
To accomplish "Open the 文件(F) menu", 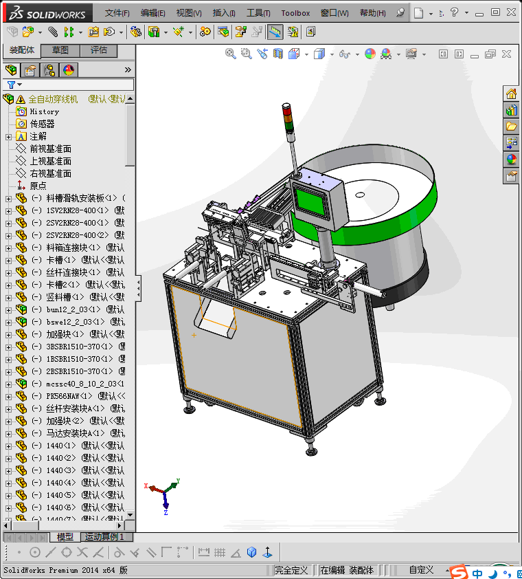I will pos(117,13).
